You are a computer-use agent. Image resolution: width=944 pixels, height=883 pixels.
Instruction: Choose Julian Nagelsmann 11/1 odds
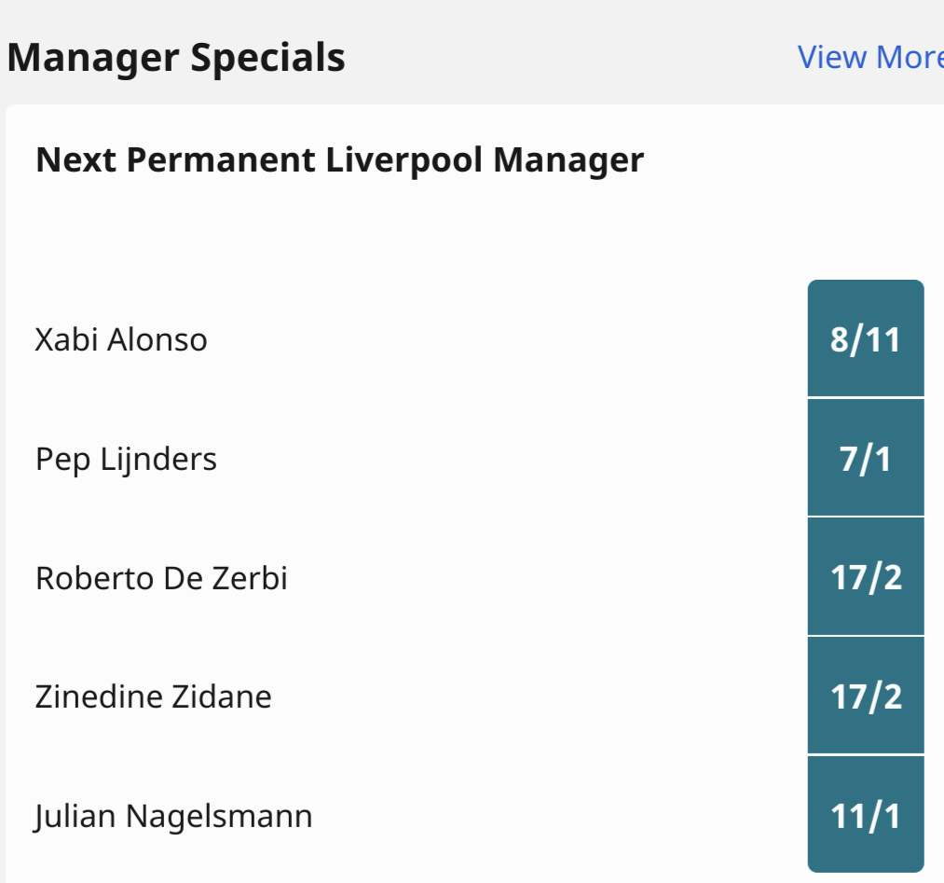point(866,814)
